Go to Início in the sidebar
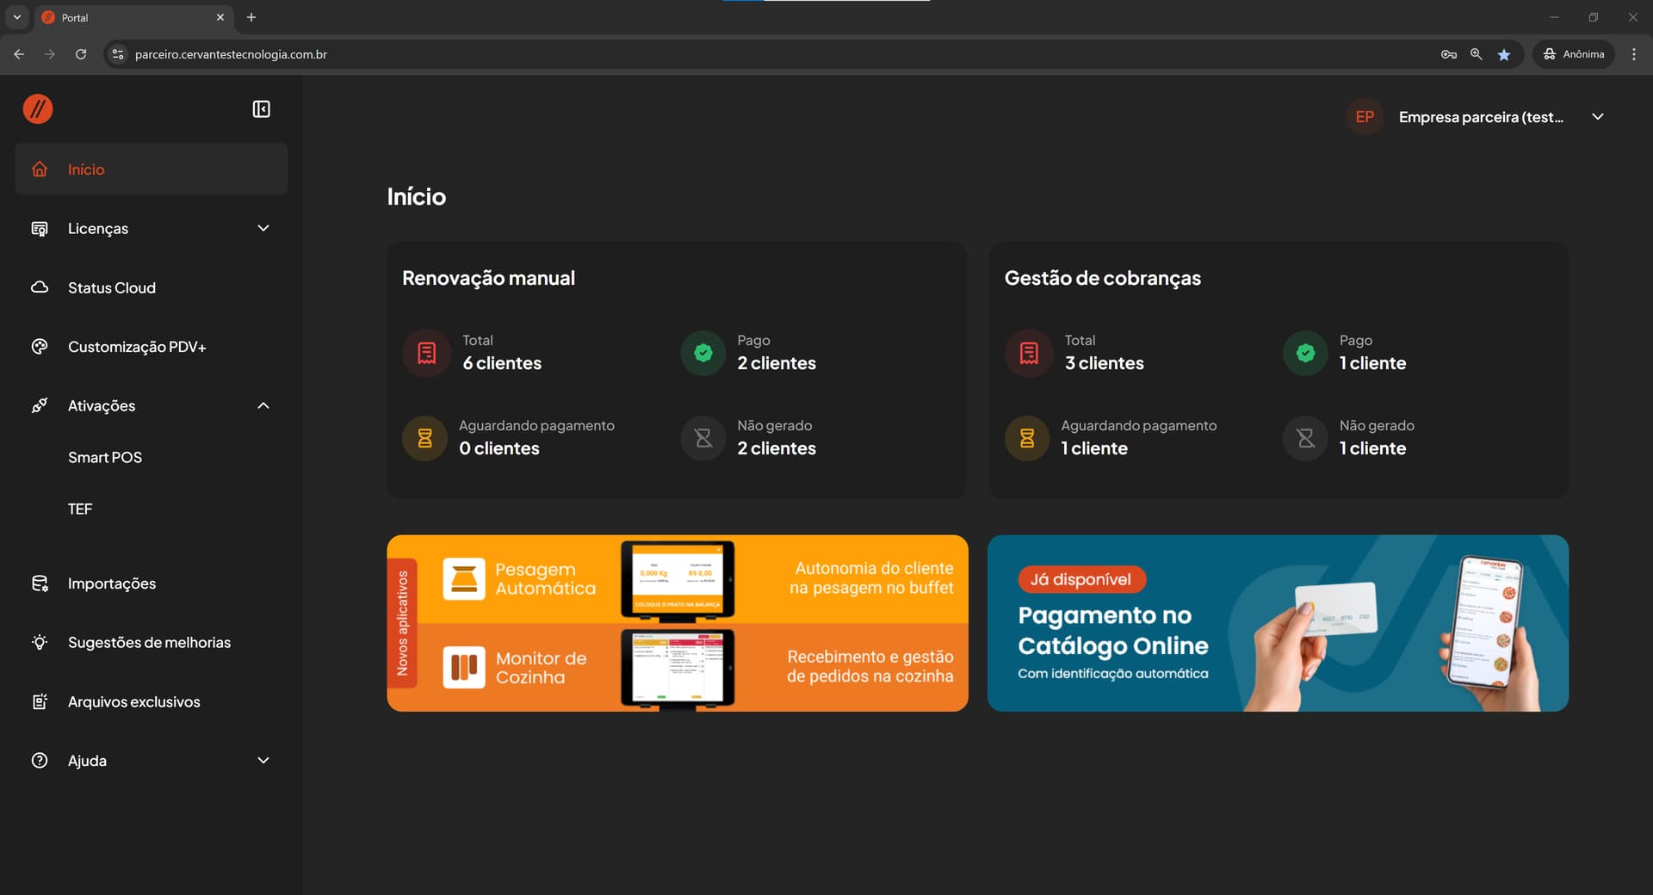Image resolution: width=1653 pixels, height=895 pixels. (86, 170)
